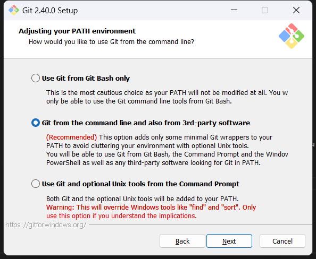Go back to the previous setup page
Image resolution: width=316 pixels, height=259 pixels.
click(x=182, y=241)
